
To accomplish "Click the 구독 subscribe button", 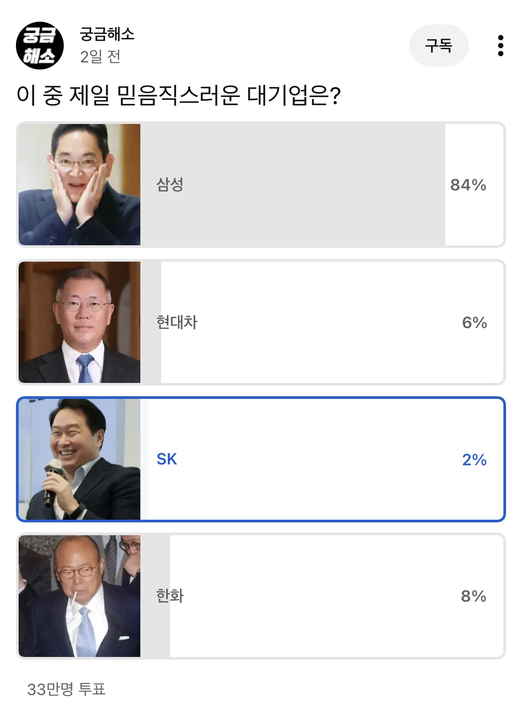I will pos(439,46).
